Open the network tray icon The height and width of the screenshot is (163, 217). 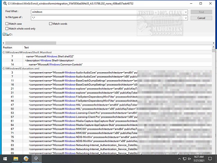pos(185,159)
